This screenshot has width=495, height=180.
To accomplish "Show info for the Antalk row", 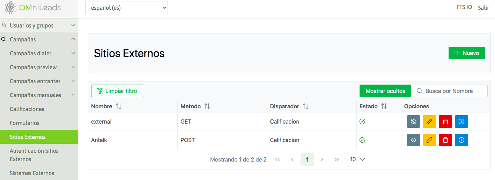I will pos(461,140).
